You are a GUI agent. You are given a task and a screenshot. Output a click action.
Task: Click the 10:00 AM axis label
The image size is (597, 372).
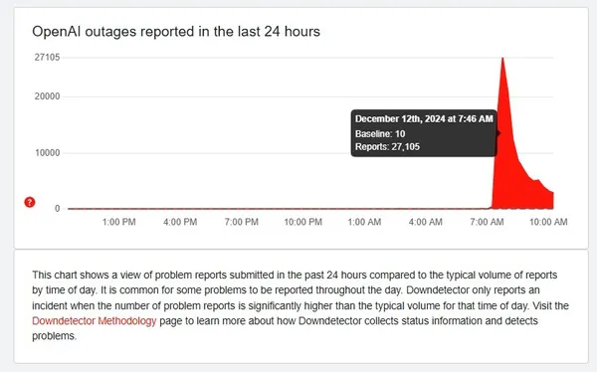tap(548, 222)
